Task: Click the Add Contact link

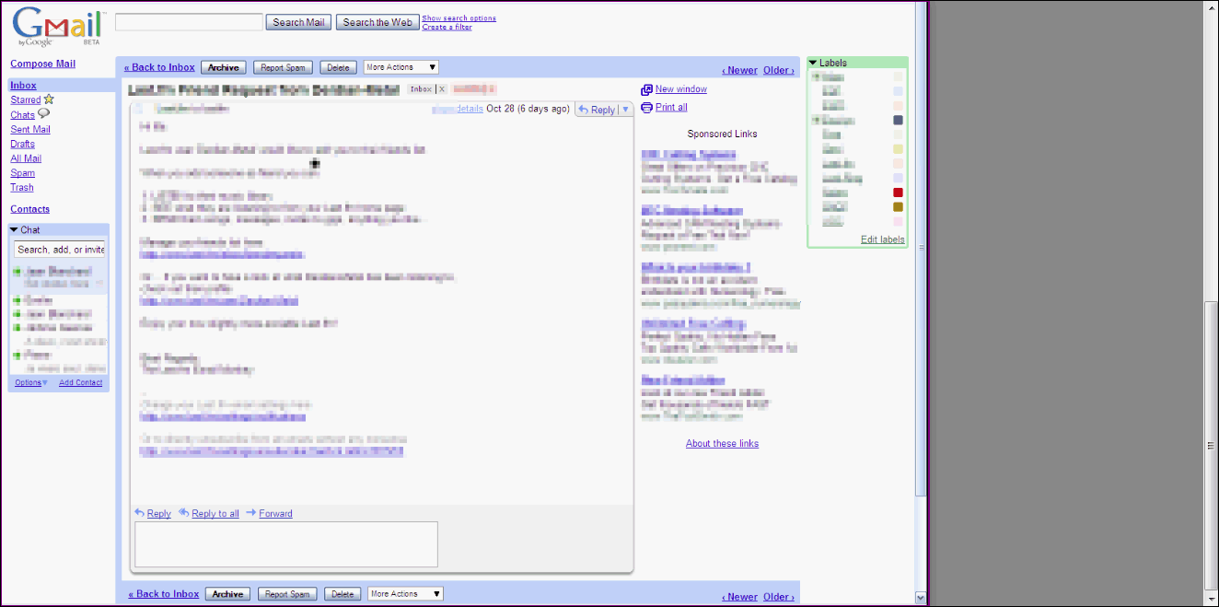Action: (x=81, y=382)
